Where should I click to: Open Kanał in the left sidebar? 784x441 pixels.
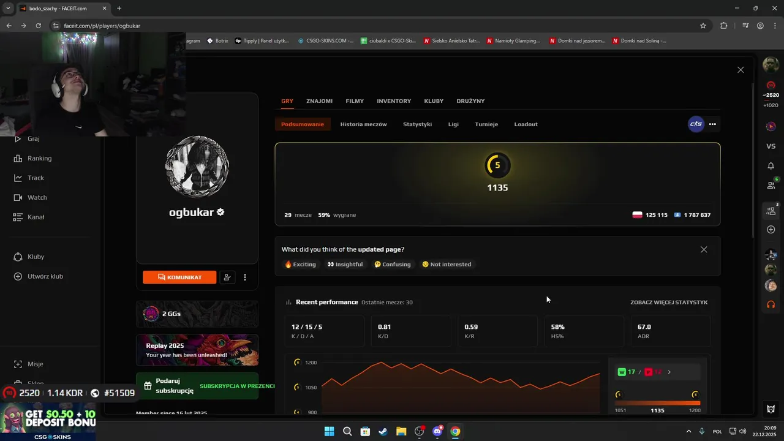coord(29,217)
